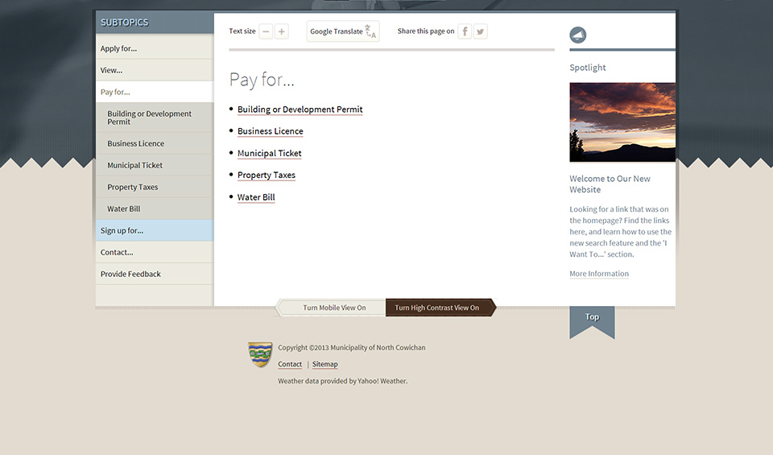Viewport: 773px width, 455px height.
Task: Open Google Translate widget
Action: click(342, 32)
